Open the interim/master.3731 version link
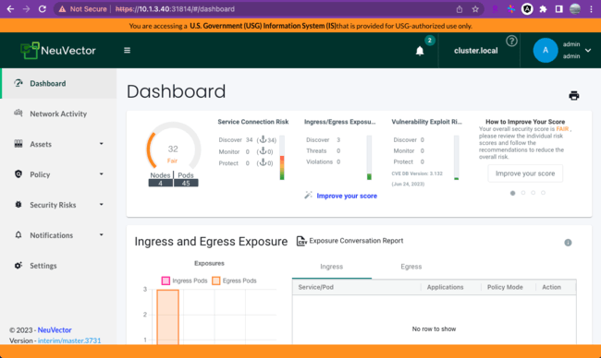The width and height of the screenshot is (601, 358). [x=69, y=340]
